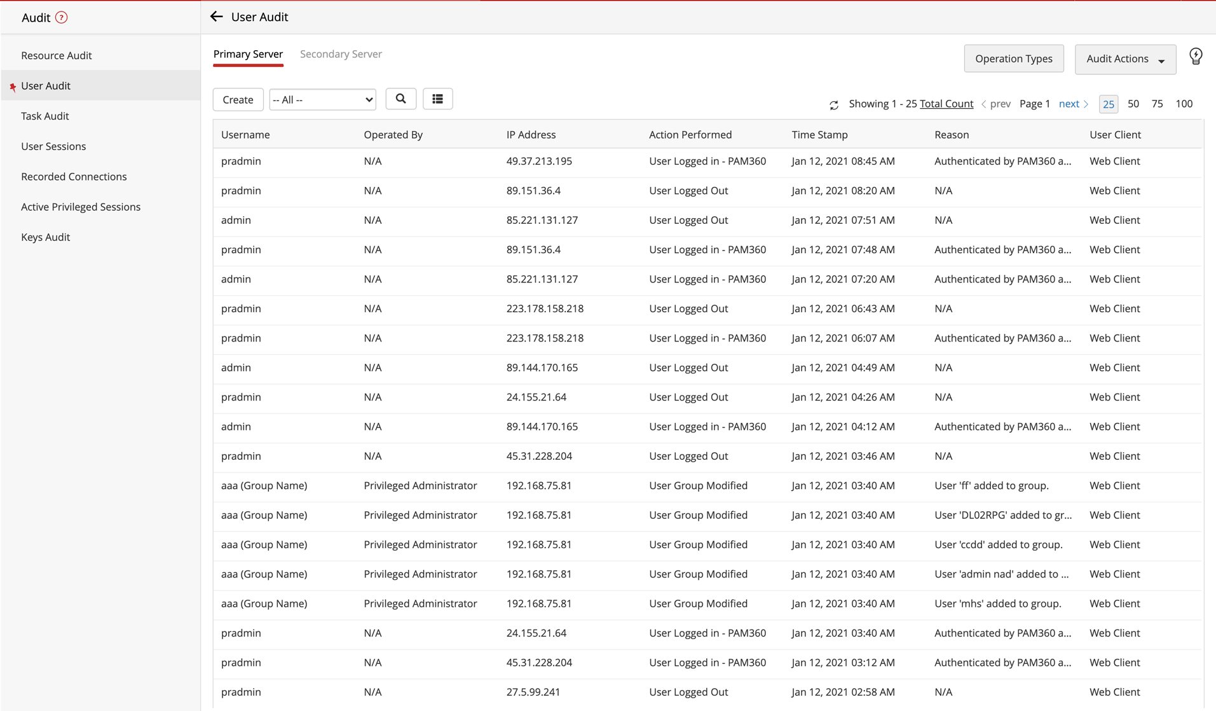Screen dimensions: 1216x711
Task: Click the pin icon beside User Audit
Action: 13,86
